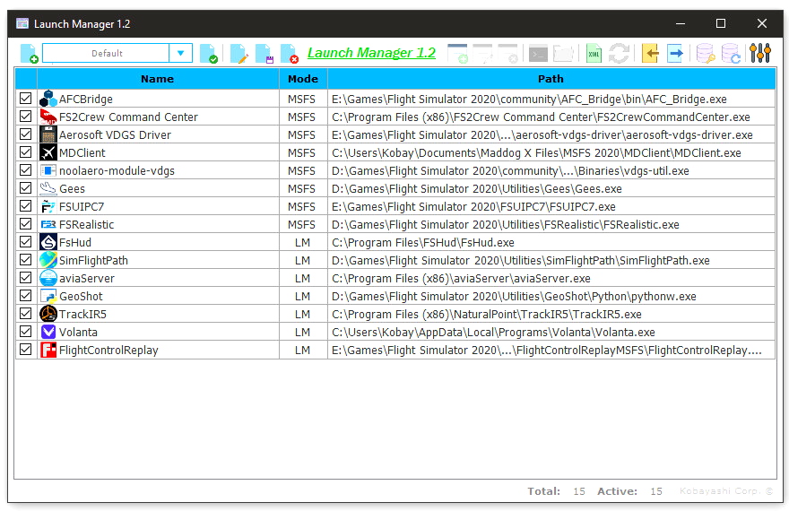Click the gray refresh arrows icon
The image size is (789, 511).
pos(619,53)
